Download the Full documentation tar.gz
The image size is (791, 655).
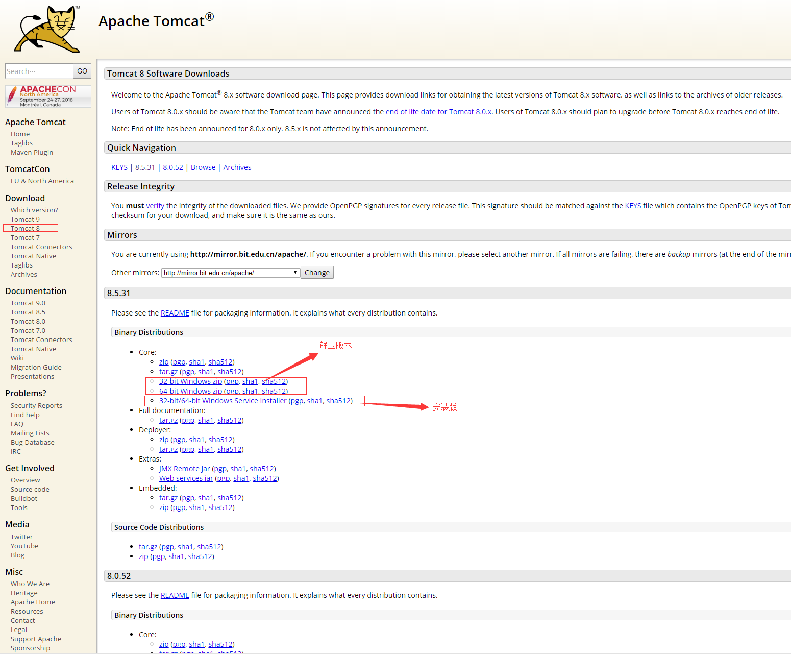click(168, 420)
